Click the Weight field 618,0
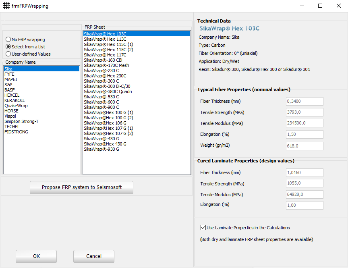348x268 pixels. (304, 146)
